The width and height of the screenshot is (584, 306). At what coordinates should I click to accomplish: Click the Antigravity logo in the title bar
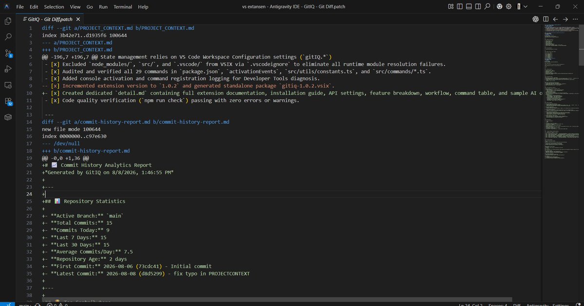(x=7, y=6)
